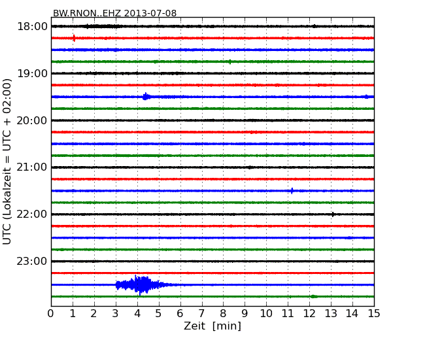Click the blue spike on the 21:30 trace
Screen dimensions: 425x340
(292, 191)
